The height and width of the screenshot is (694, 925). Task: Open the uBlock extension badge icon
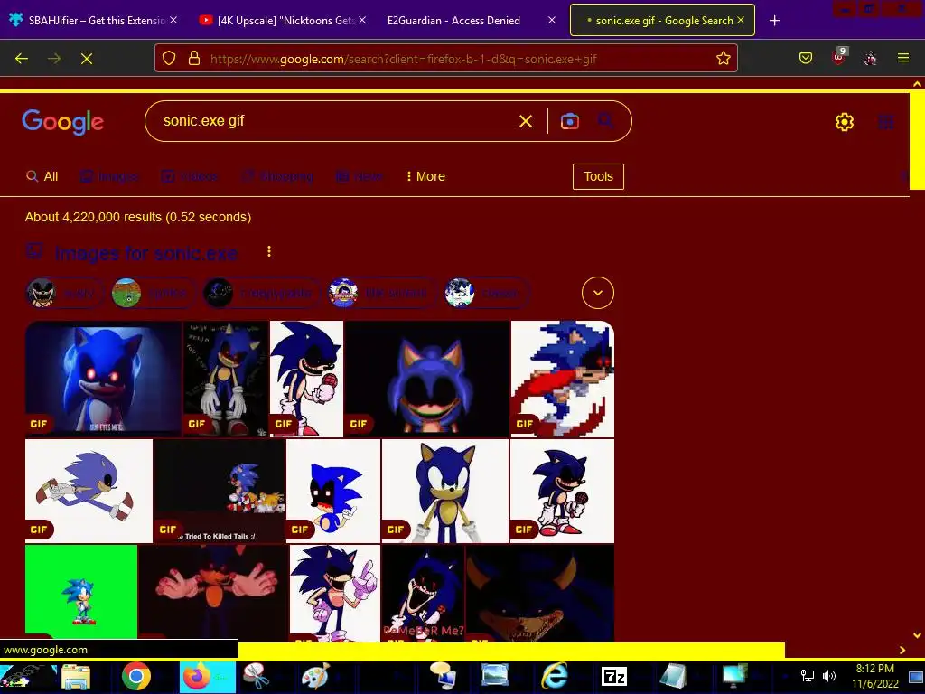tap(838, 57)
